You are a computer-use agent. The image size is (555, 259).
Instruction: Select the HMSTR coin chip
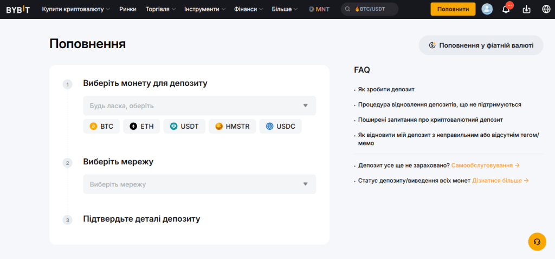coord(232,126)
